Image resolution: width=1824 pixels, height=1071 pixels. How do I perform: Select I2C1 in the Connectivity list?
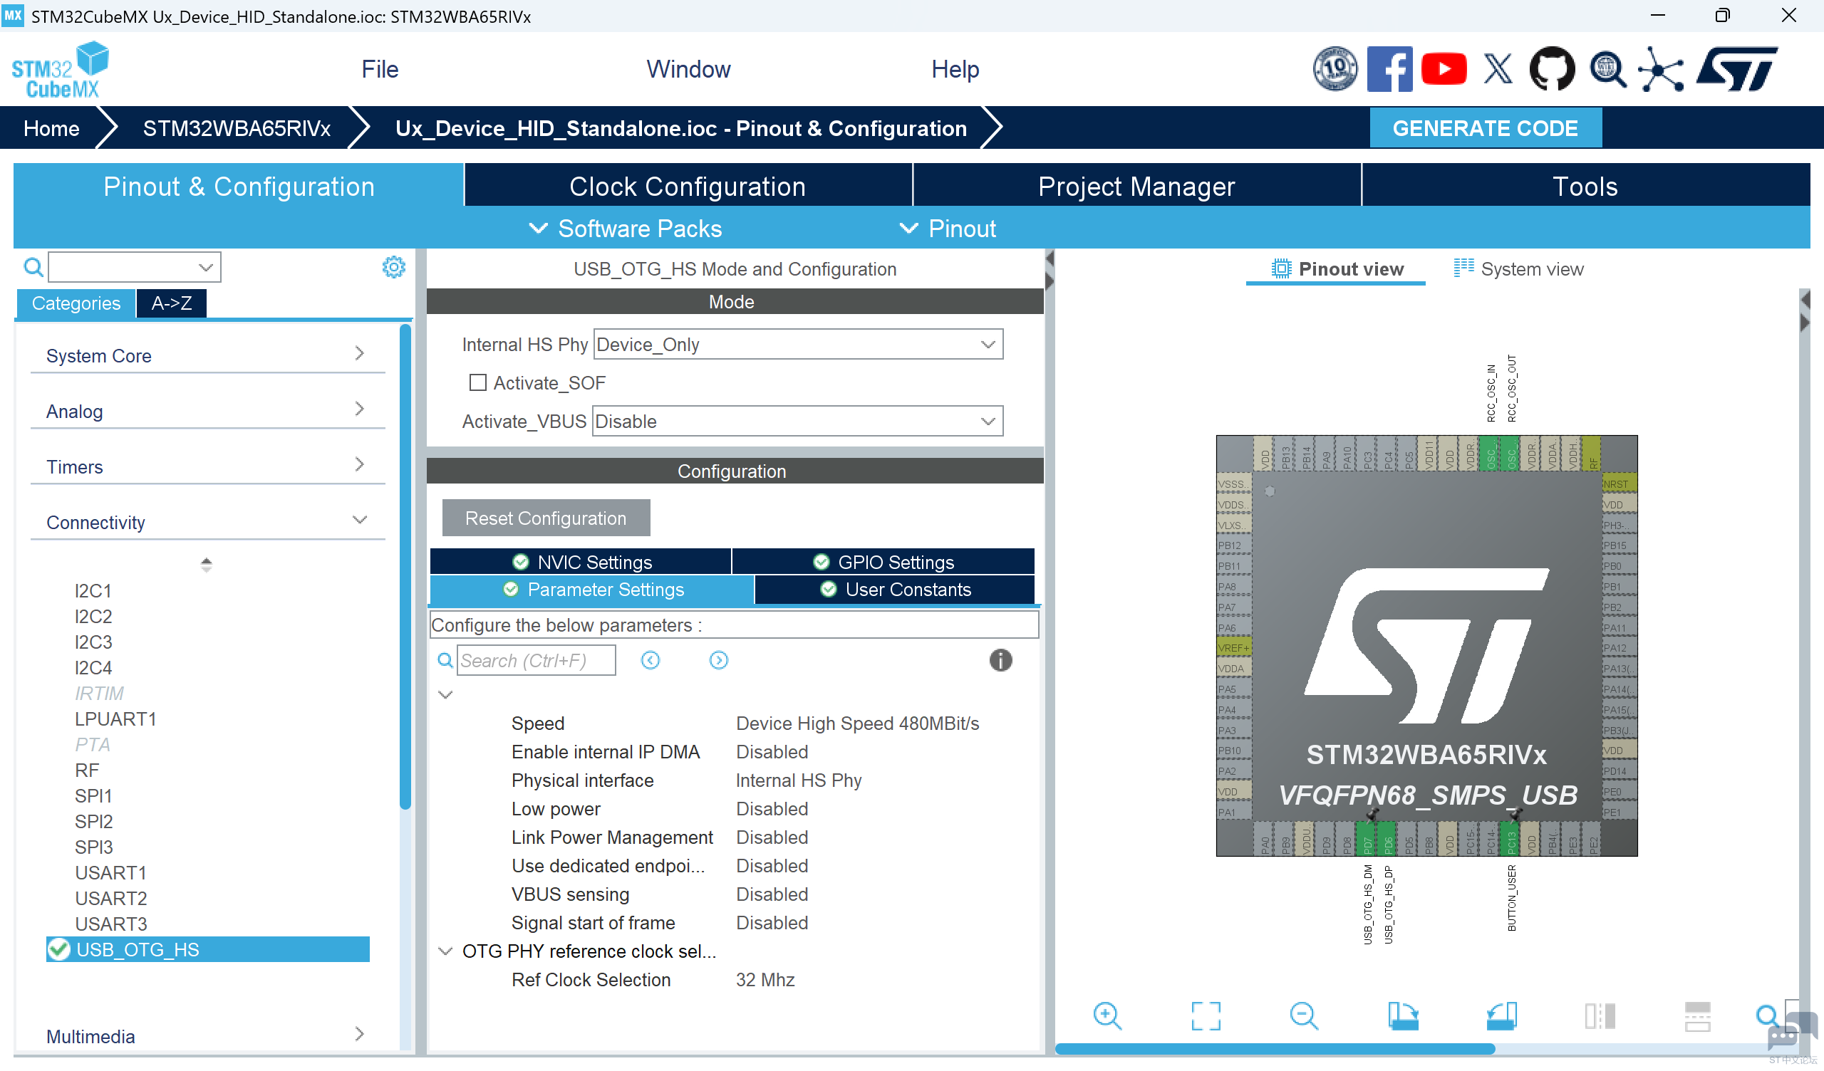pyautogui.click(x=93, y=591)
